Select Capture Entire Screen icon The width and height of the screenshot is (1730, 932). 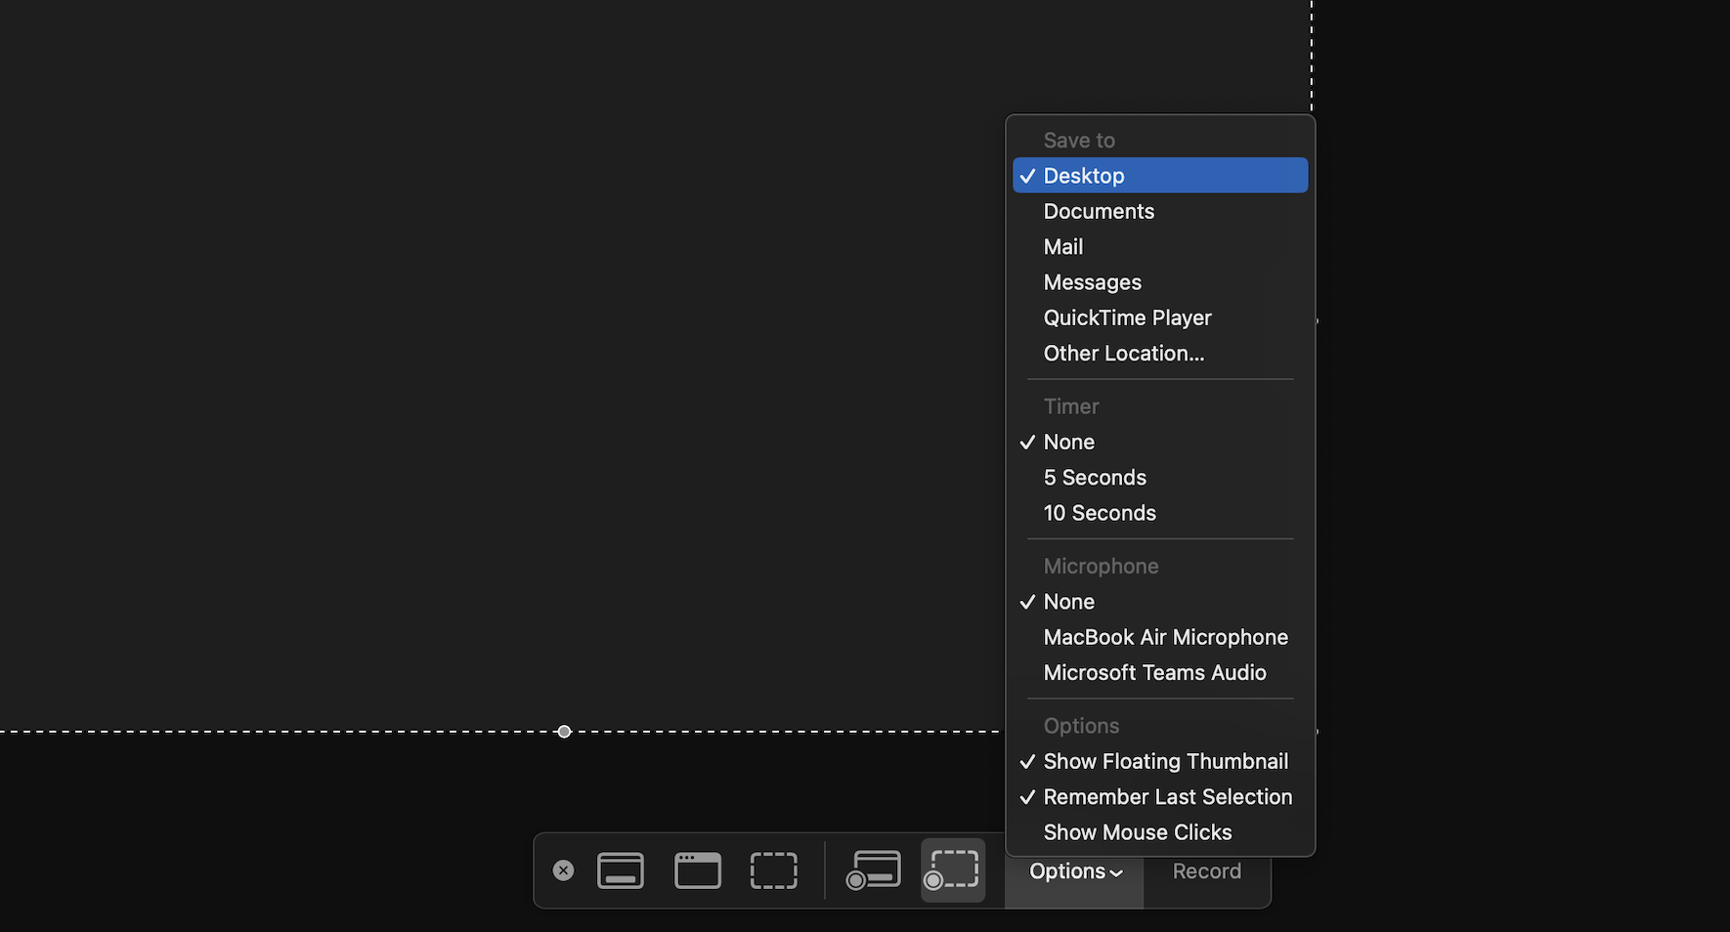tap(621, 870)
